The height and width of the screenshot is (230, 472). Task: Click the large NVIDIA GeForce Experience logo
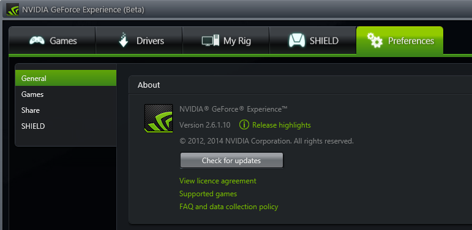[x=159, y=118]
